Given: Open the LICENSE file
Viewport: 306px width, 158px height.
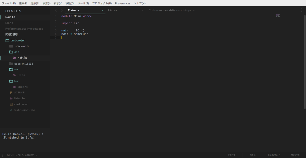Looking at the screenshot, I should (19, 93).
